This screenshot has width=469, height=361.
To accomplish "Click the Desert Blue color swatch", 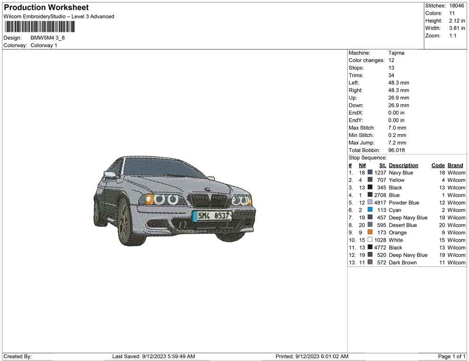I will point(370,225).
